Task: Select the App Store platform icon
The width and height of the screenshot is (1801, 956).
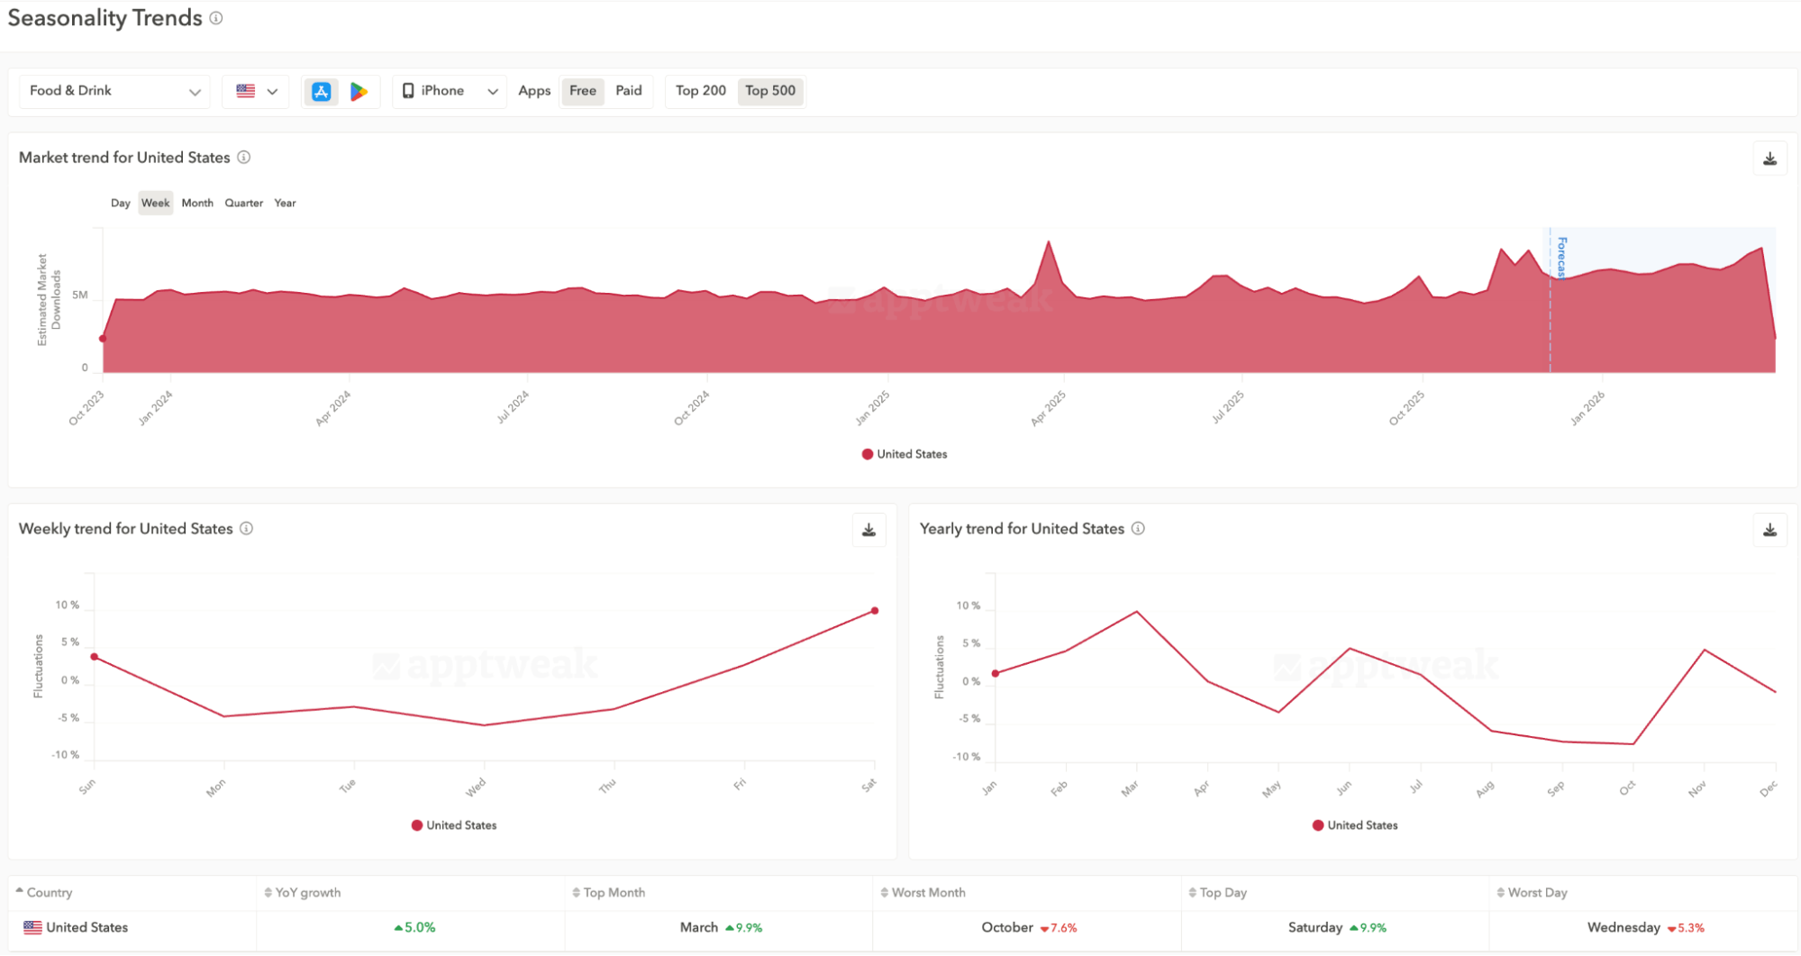Action: (x=320, y=91)
